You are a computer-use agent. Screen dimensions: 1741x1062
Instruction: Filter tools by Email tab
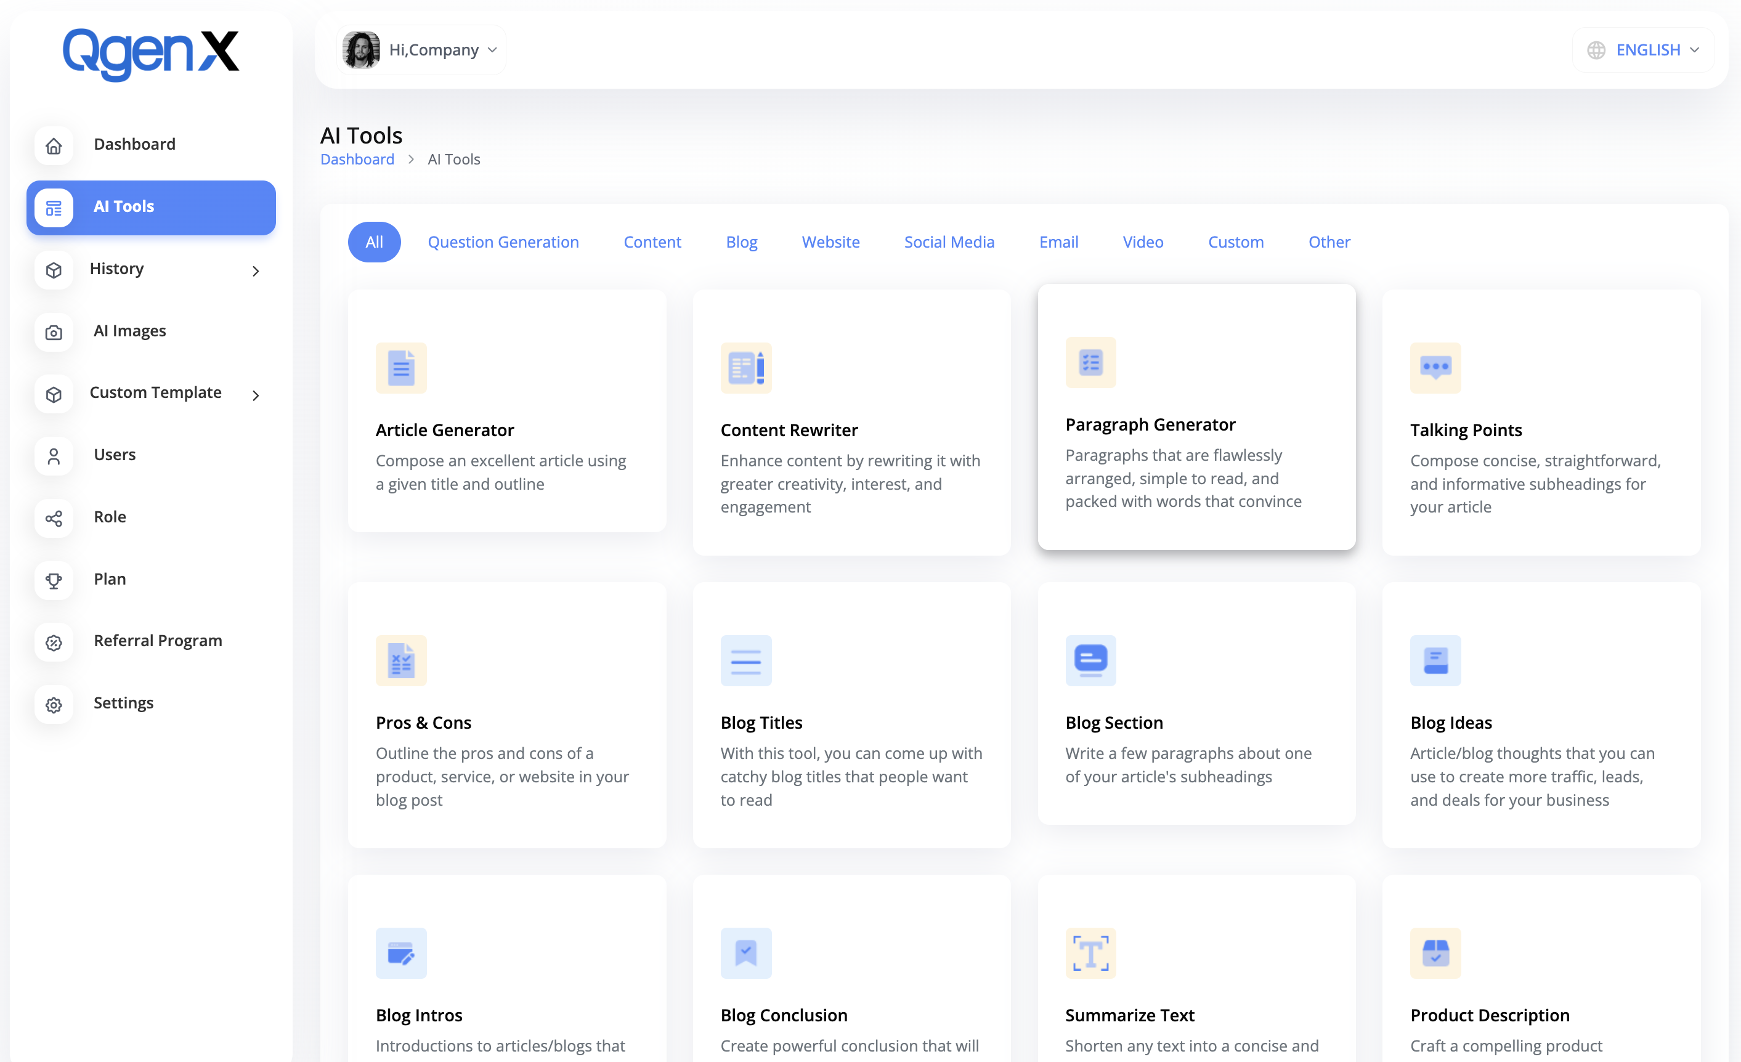pos(1058,241)
